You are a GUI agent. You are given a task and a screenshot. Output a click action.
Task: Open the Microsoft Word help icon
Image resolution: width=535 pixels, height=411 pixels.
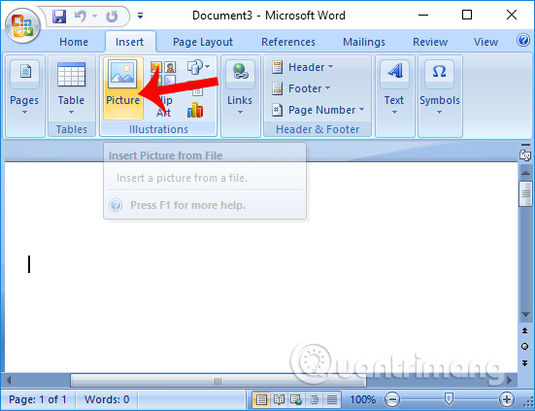click(x=523, y=40)
